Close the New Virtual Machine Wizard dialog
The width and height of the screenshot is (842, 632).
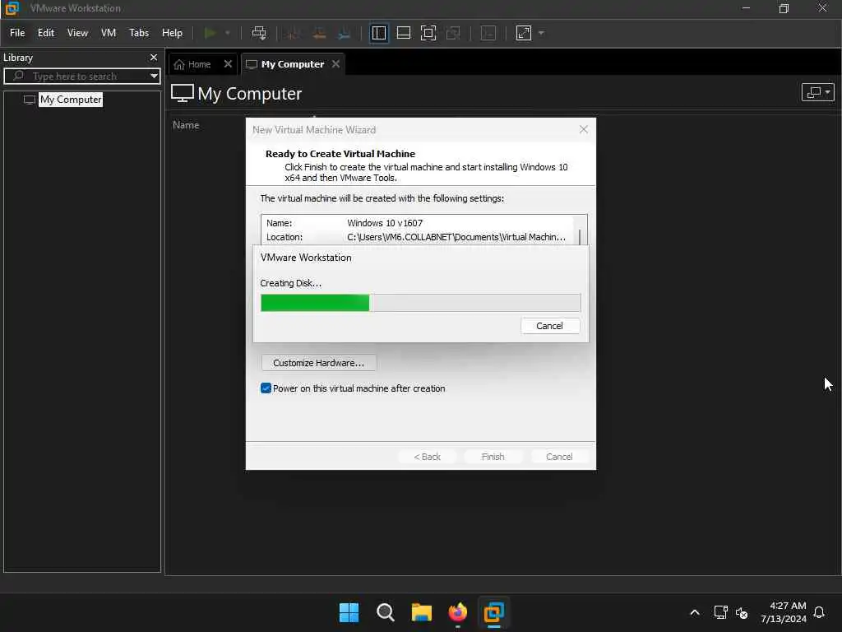[584, 129]
